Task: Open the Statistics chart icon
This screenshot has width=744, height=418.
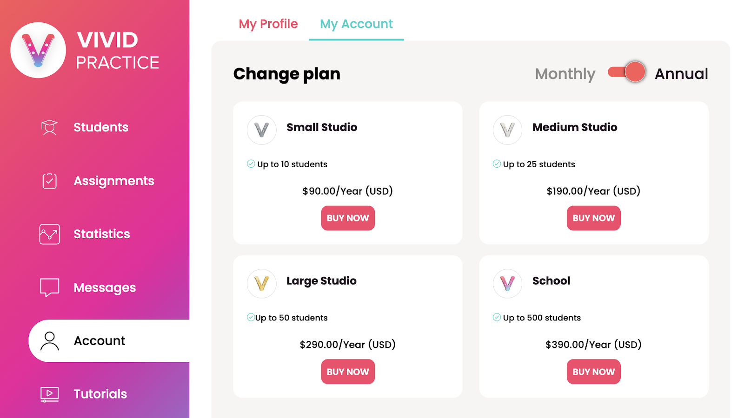Action: point(49,234)
